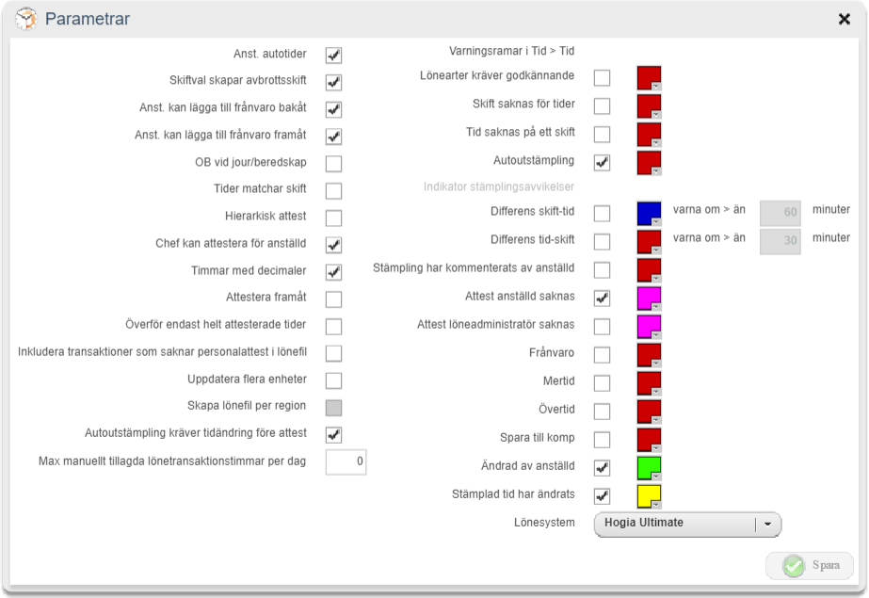Enable Differens tid-skift checkbox
869x598 pixels.
click(x=602, y=242)
